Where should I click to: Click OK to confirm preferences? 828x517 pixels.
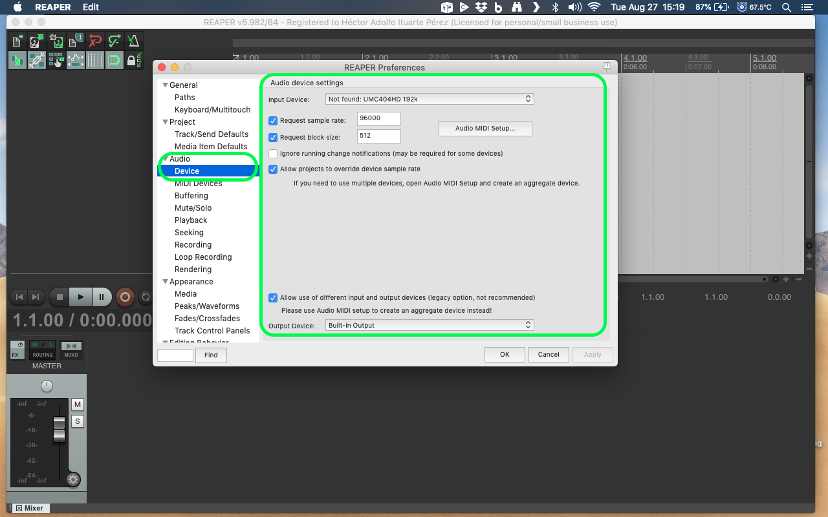[505, 354]
